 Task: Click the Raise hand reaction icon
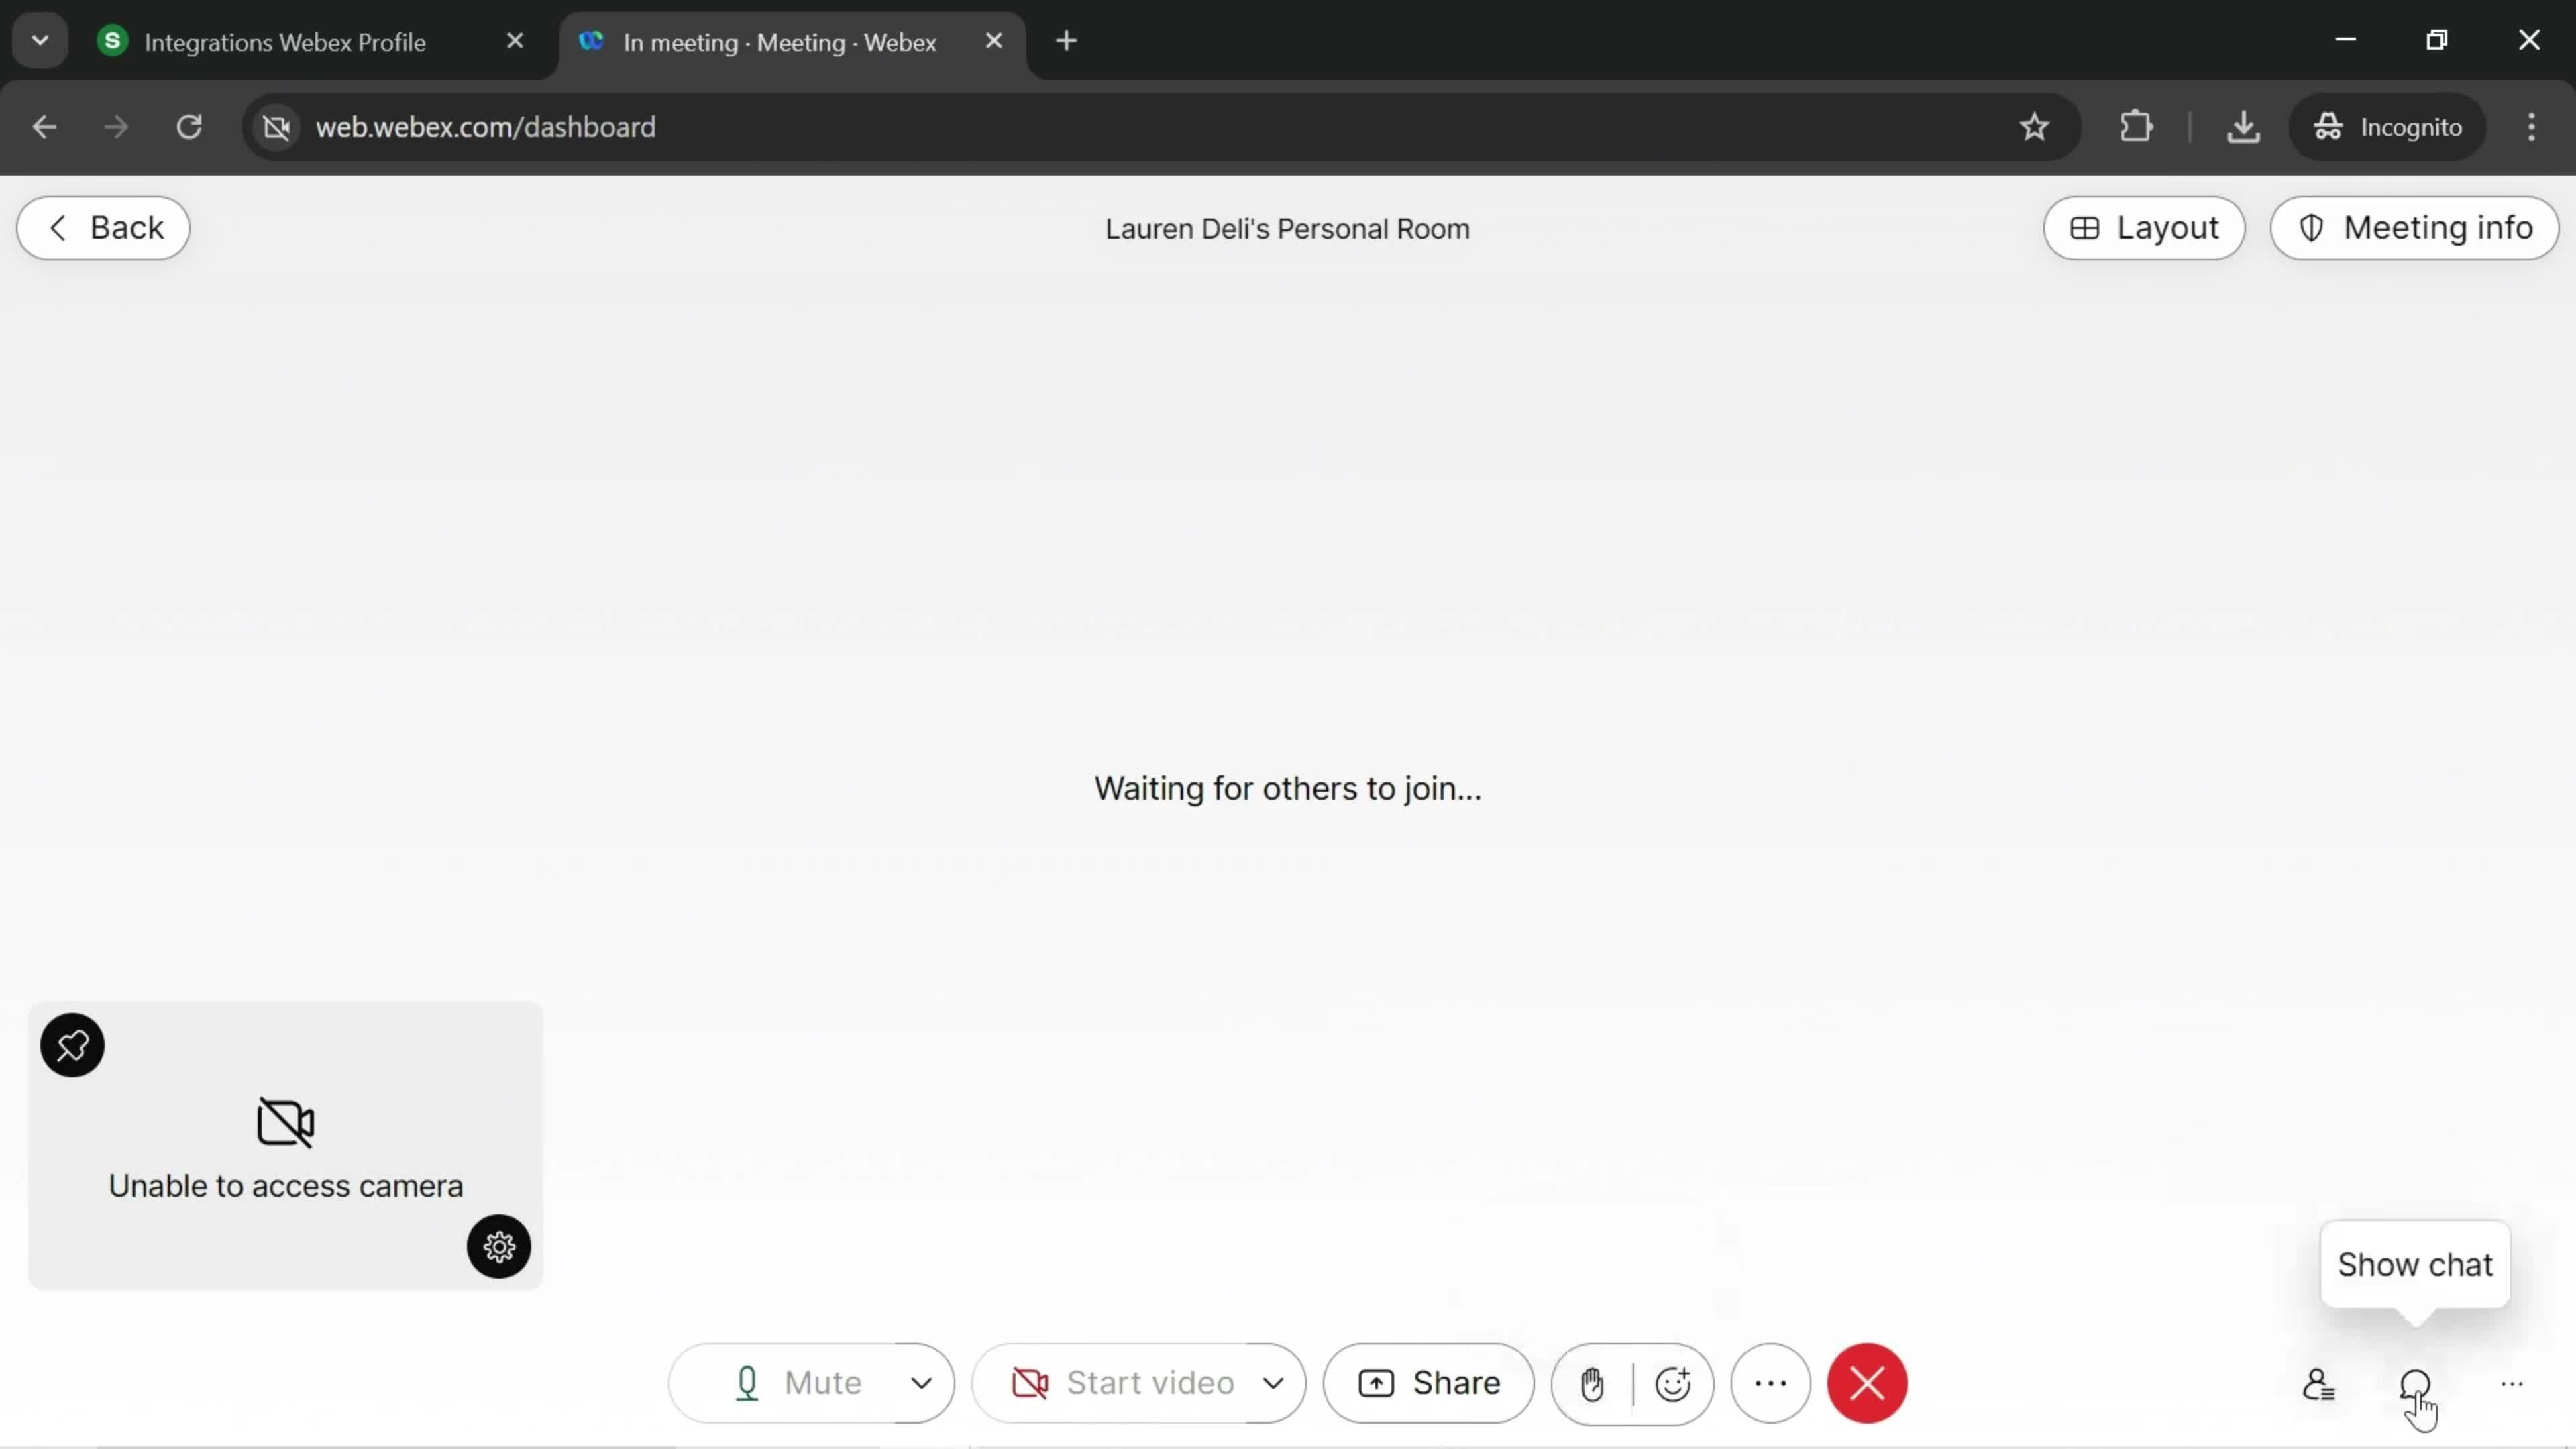click(1591, 1383)
